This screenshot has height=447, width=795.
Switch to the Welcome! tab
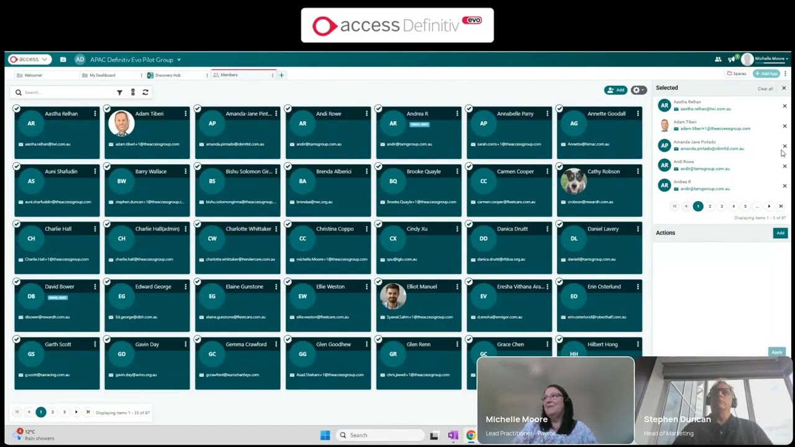pos(33,75)
